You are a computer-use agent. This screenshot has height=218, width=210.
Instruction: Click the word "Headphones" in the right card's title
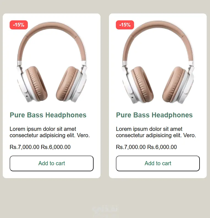[x=172, y=115]
